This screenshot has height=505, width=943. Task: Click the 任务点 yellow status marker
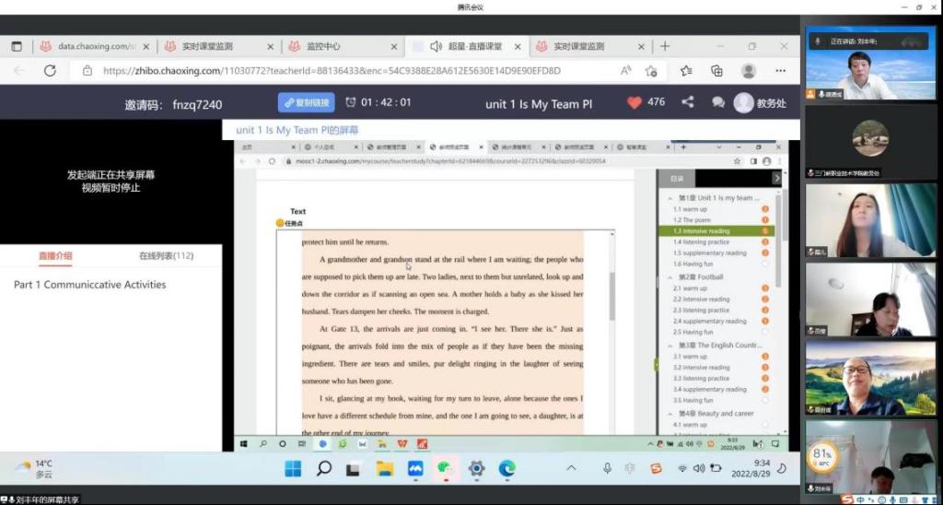click(280, 223)
